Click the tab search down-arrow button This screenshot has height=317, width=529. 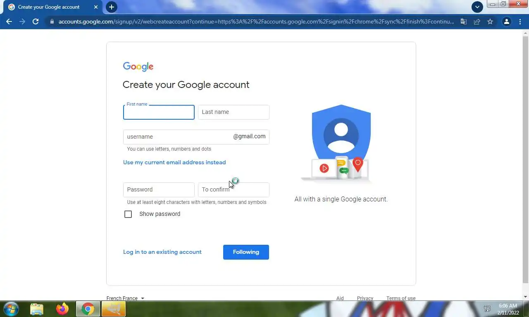477,7
